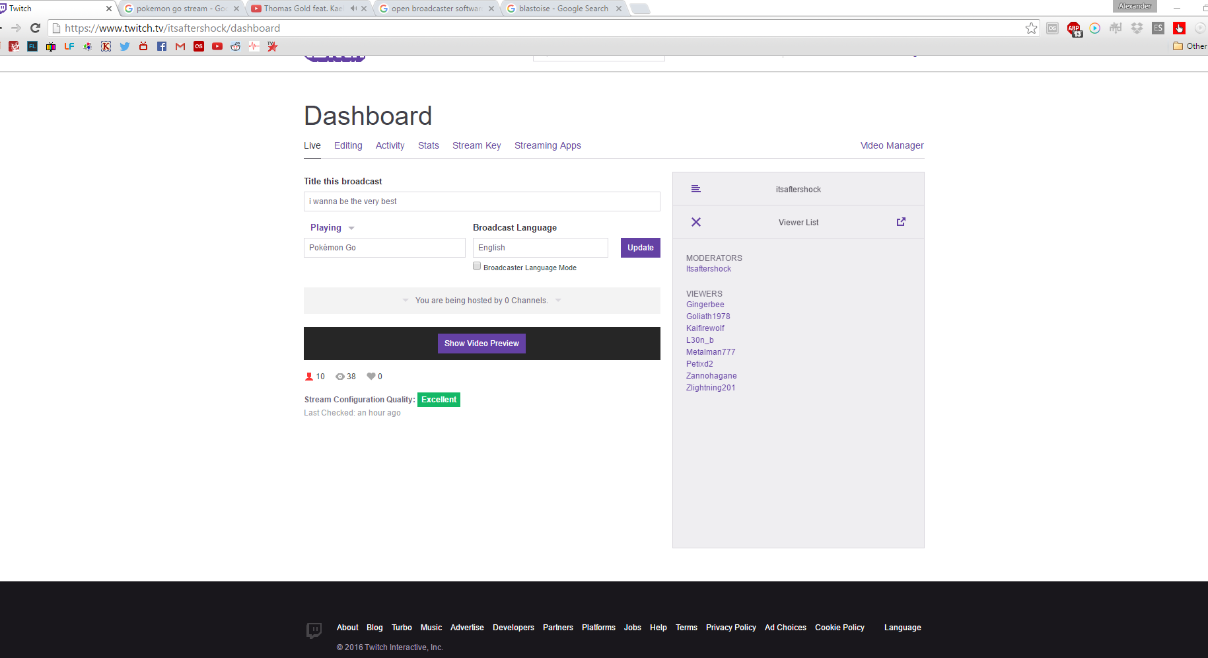Open the YouTube bookmark

click(x=217, y=46)
